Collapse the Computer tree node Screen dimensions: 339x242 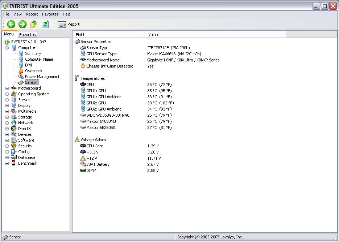[7, 48]
